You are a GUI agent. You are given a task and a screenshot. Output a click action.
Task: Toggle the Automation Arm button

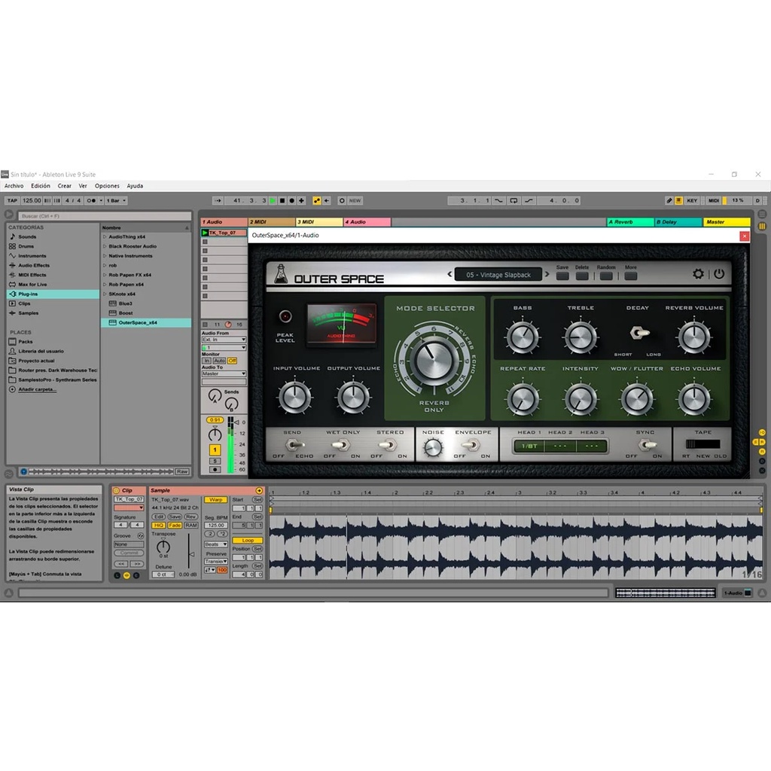[x=317, y=200]
